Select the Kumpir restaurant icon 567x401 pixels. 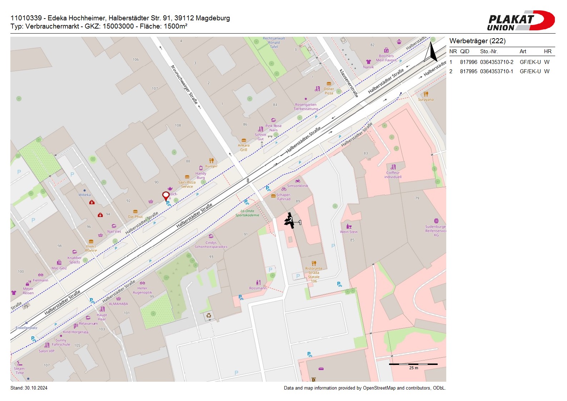click(x=212, y=161)
